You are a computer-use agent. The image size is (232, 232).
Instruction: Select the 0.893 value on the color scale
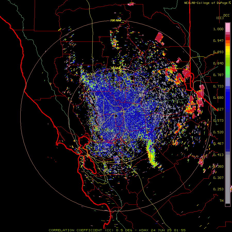coord(218,52)
